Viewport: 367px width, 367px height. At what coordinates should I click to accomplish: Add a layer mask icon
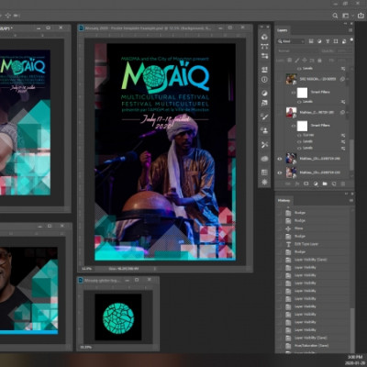306,183
